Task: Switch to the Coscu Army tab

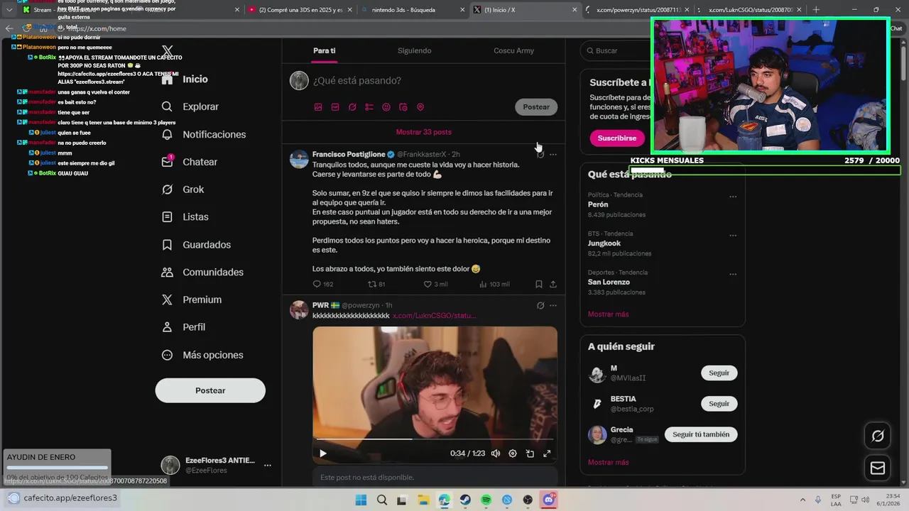Action: point(513,51)
